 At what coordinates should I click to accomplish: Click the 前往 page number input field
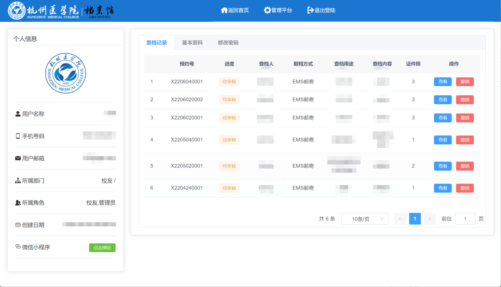pos(465,219)
